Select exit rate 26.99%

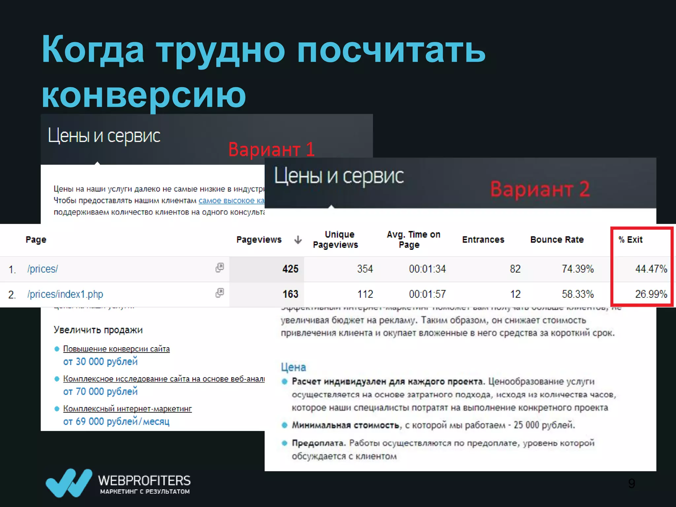coord(651,294)
